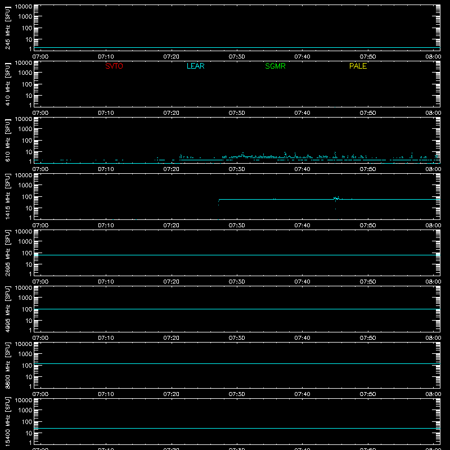Select 07:30 time label below 8800 MHz plot
This screenshot has width=450, height=450.
[x=237, y=394]
